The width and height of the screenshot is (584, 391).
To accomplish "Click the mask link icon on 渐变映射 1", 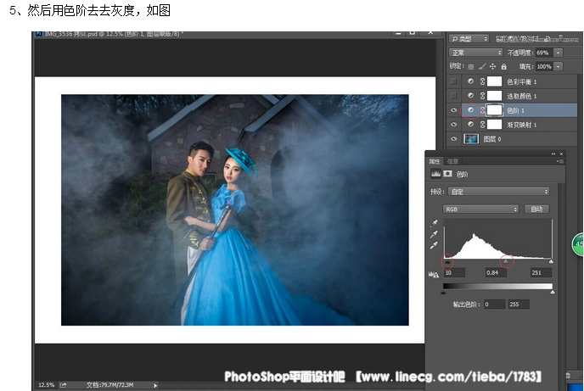I will click(482, 125).
